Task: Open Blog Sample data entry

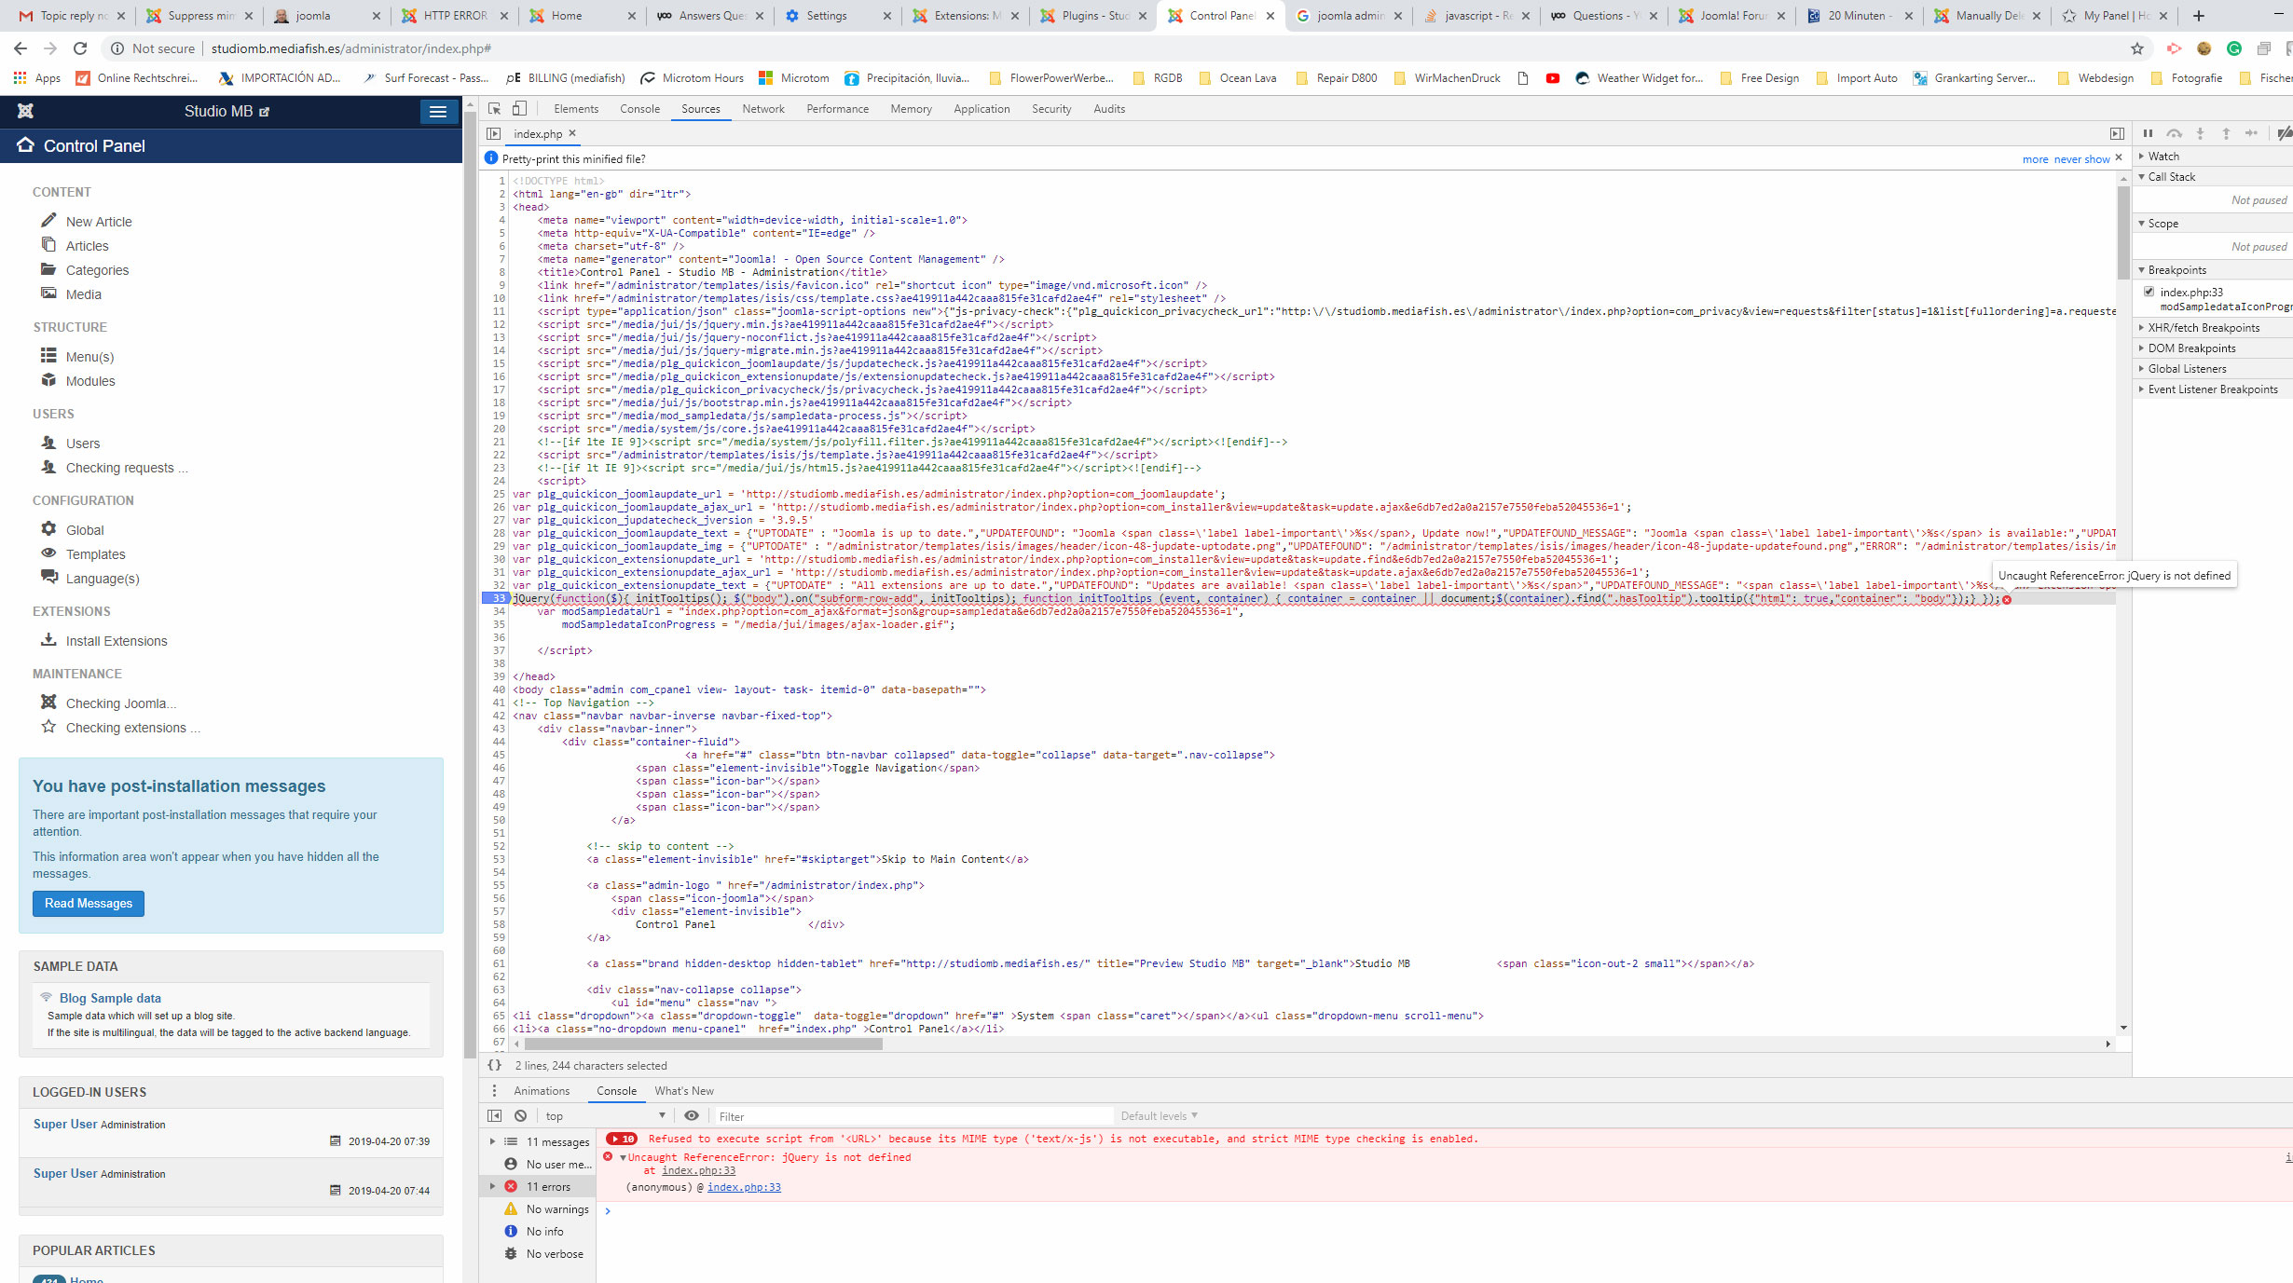Action: pos(110,998)
